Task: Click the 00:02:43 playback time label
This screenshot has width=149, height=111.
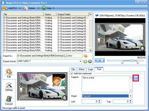Action: point(141,58)
